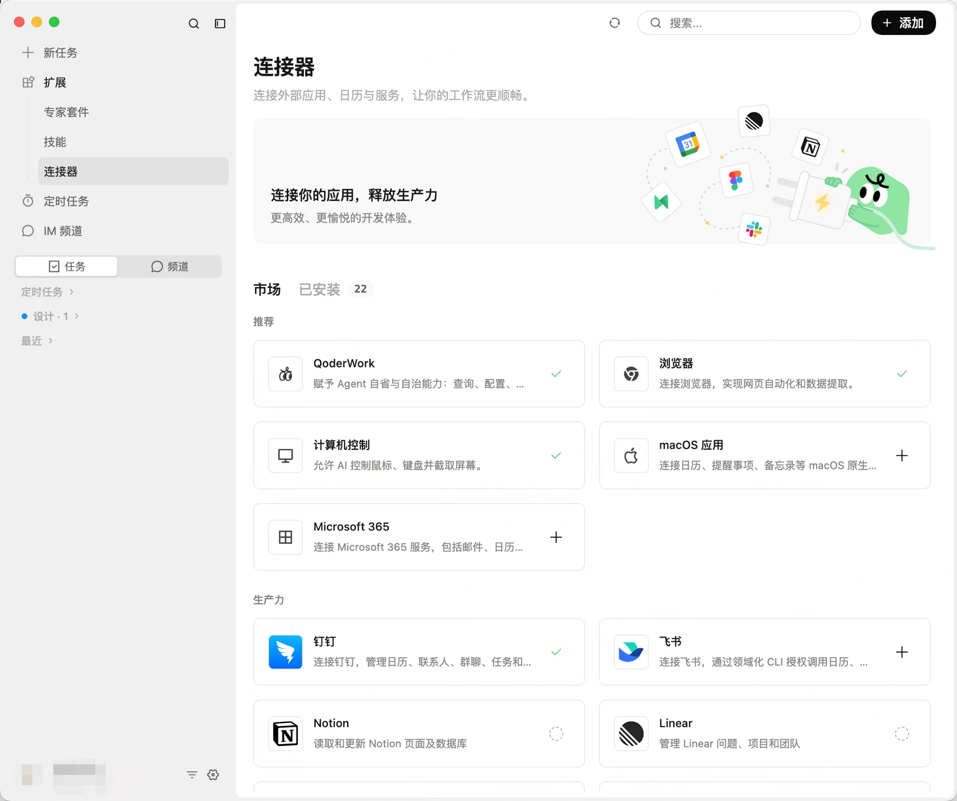
Task: Click the plus icon beside 新任务
Action: [x=28, y=53]
